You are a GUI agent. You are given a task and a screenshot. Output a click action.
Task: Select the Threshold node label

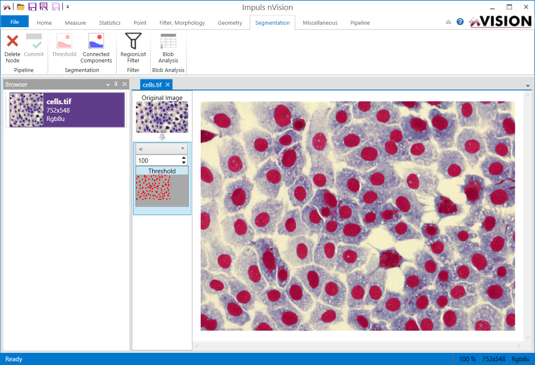[162, 171]
